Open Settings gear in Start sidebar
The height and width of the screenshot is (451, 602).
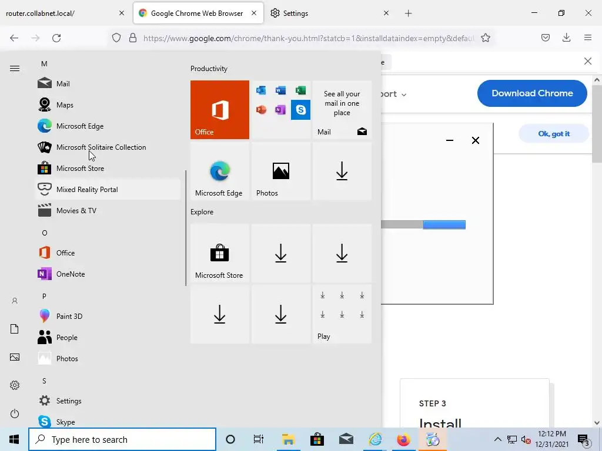click(x=15, y=385)
